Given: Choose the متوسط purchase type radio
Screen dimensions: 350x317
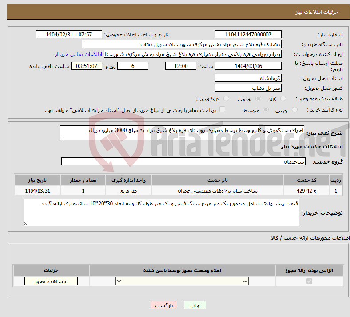Looking at the screenshot, I should (x=266, y=110).
